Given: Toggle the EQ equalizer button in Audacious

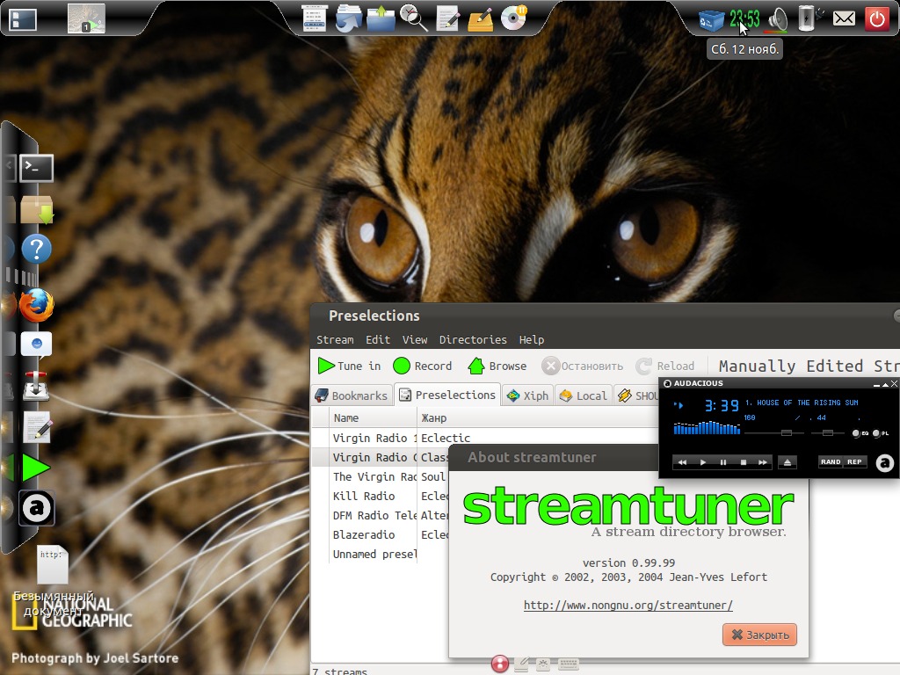Looking at the screenshot, I should [x=860, y=433].
